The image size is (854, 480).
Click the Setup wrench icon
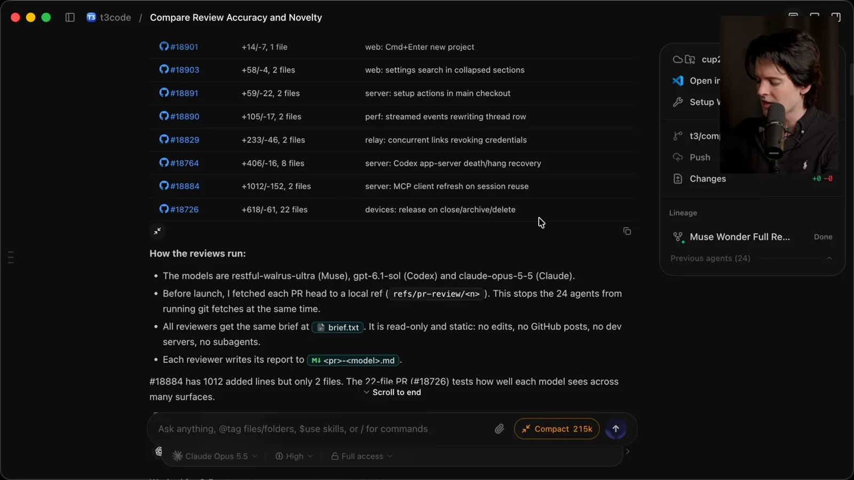(678, 102)
